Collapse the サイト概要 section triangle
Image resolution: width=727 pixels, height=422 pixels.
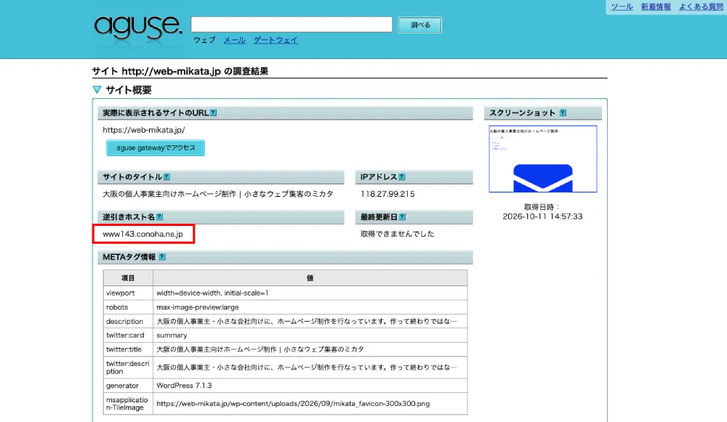click(97, 90)
